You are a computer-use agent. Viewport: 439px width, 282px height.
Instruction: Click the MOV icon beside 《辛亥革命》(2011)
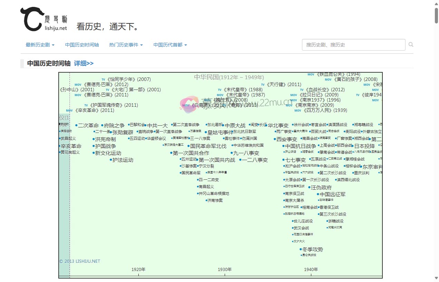pyautogui.click(x=69, y=111)
